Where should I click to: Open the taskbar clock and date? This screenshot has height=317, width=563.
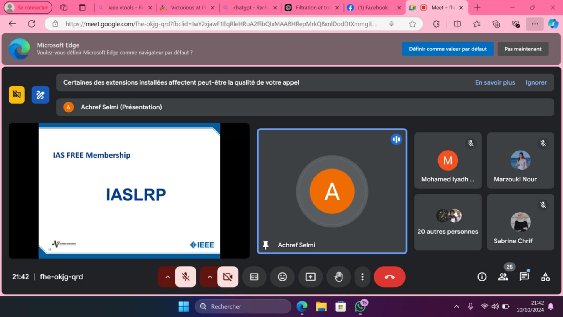pyautogui.click(x=530, y=306)
